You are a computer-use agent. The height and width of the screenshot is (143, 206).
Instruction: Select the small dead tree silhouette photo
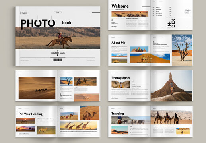coord(66,81)
